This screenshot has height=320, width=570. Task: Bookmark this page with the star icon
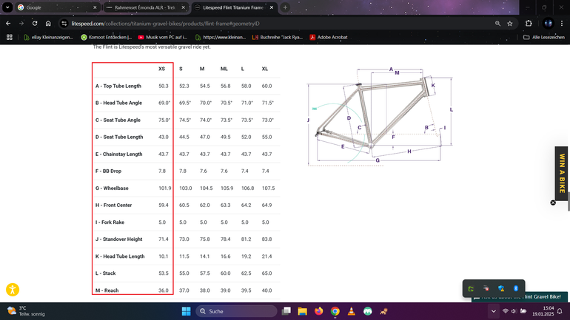[510, 24]
